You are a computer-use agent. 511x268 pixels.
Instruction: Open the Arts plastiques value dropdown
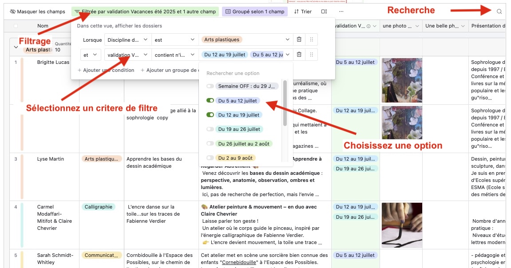[x=246, y=40]
